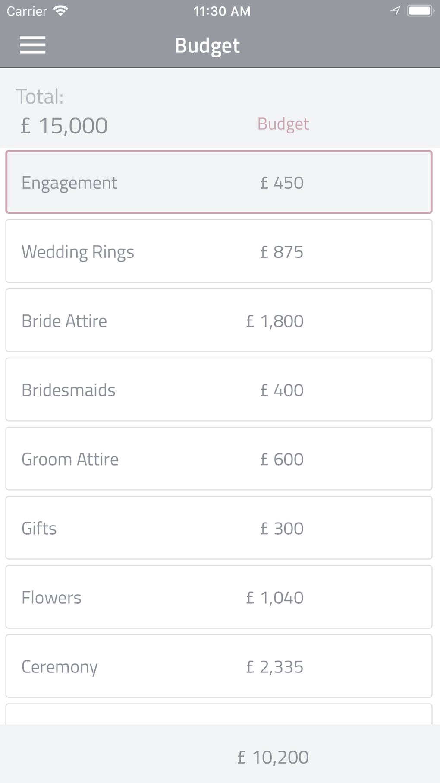Tap the £ 10,200 sum at bottom
The width and height of the screenshot is (440, 783).
273,757
